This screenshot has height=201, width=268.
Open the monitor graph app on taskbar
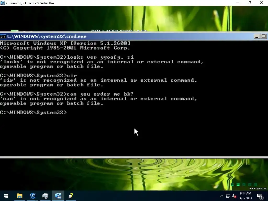click(x=45, y=196)
